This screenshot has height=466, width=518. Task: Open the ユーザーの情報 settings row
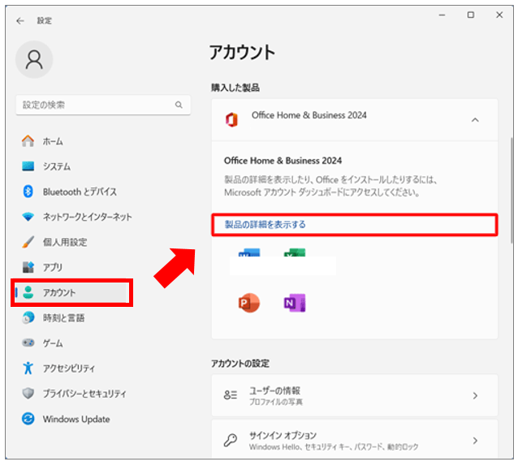(x=355, y=395)
